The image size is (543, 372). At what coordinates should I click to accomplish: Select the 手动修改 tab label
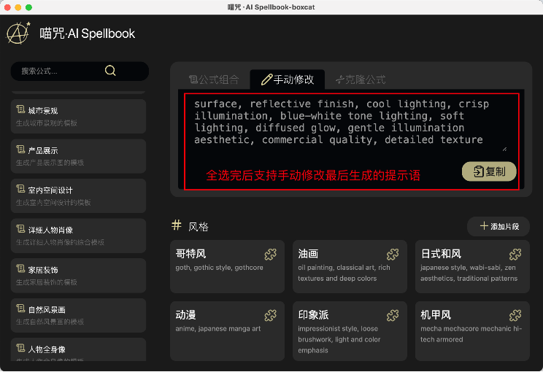(293, 80)
